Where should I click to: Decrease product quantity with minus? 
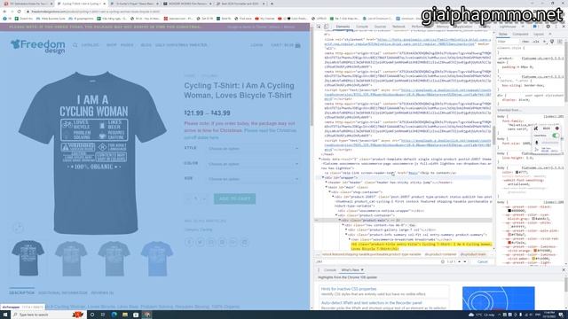[188, 198]
